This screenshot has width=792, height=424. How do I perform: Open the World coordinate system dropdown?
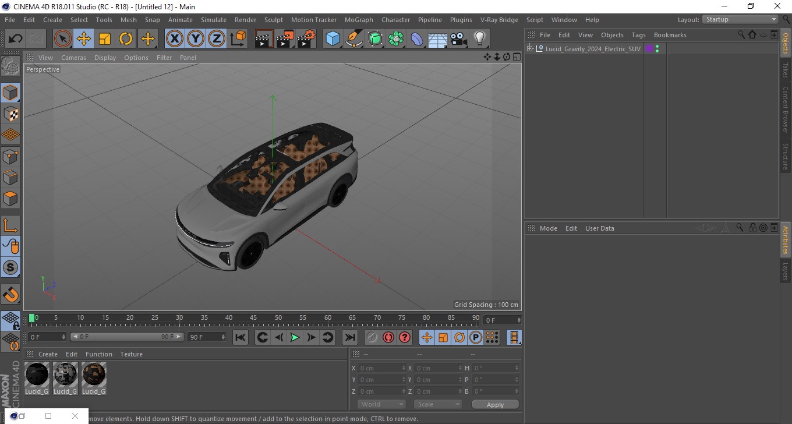(x=382, y=404)
